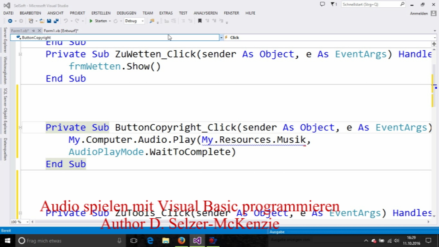Click the New Project toolbar icon
The image size is (439, 247).
tap(31, 21)
